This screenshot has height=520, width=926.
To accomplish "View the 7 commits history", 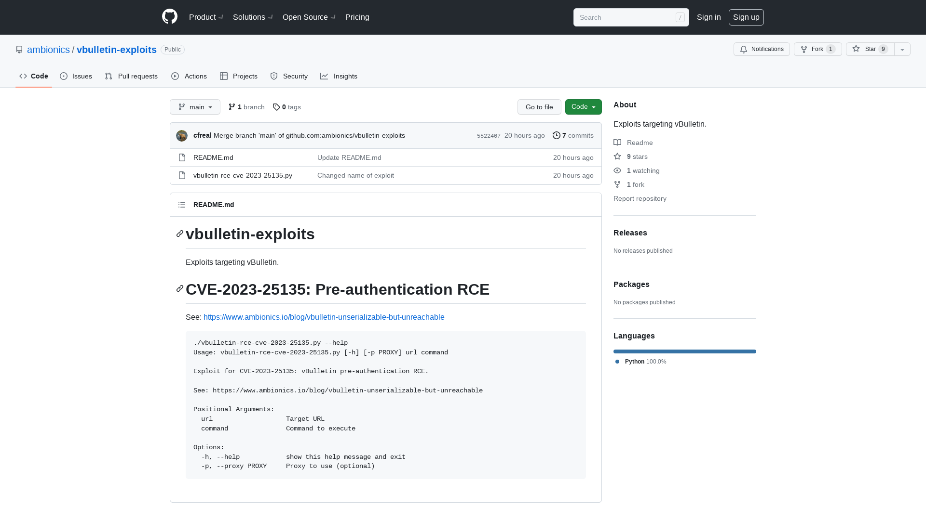I will (x=573, y=135).
